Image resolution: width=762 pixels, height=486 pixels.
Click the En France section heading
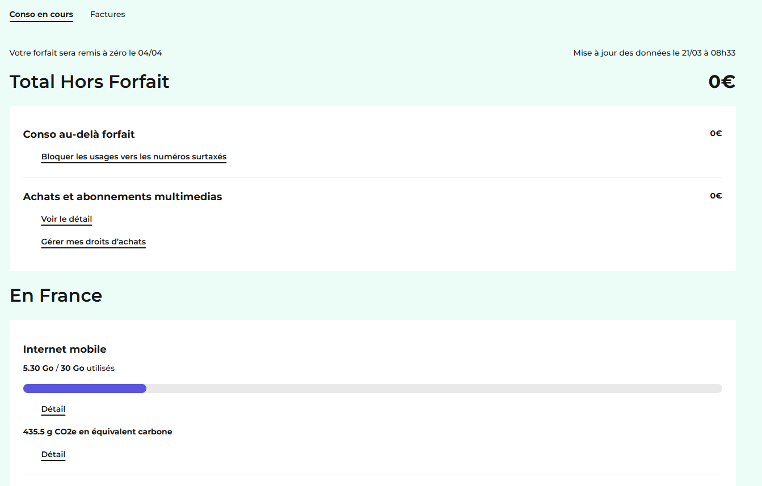click(56, 295)
